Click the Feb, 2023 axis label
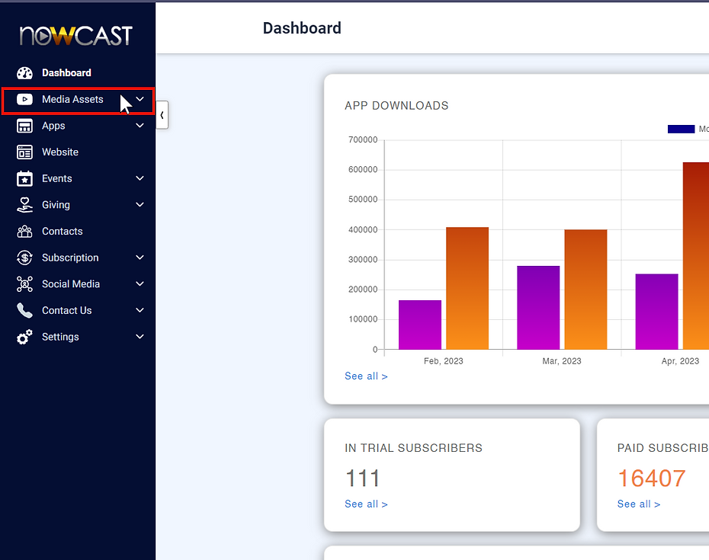The height and width of the screenshot is (560, 709). point(444,361)
